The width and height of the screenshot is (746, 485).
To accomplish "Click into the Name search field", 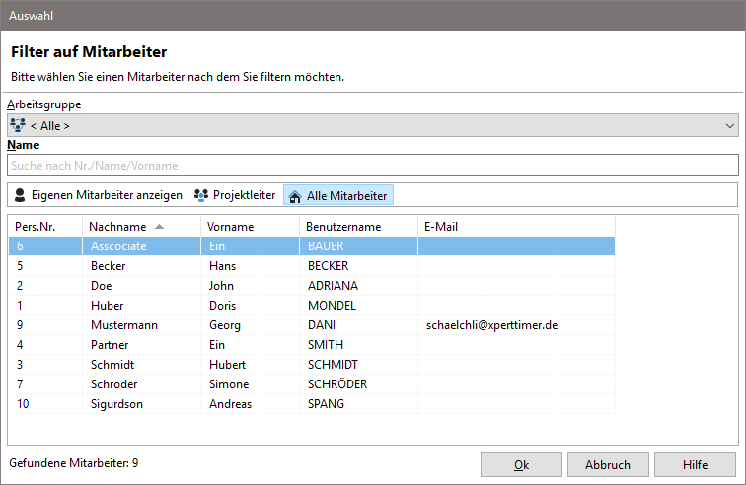I will [x=372, y=165].
